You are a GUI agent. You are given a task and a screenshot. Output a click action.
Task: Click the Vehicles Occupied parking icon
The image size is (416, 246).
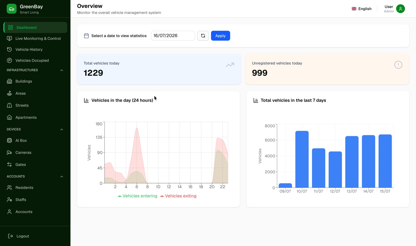(x=9, y=60)
